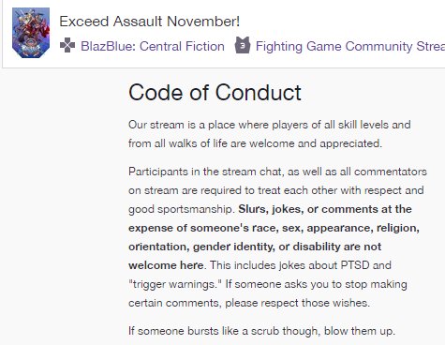Click the quoted "trigger warnings." text
Screen dimensions: 445x345
point(175,284)
